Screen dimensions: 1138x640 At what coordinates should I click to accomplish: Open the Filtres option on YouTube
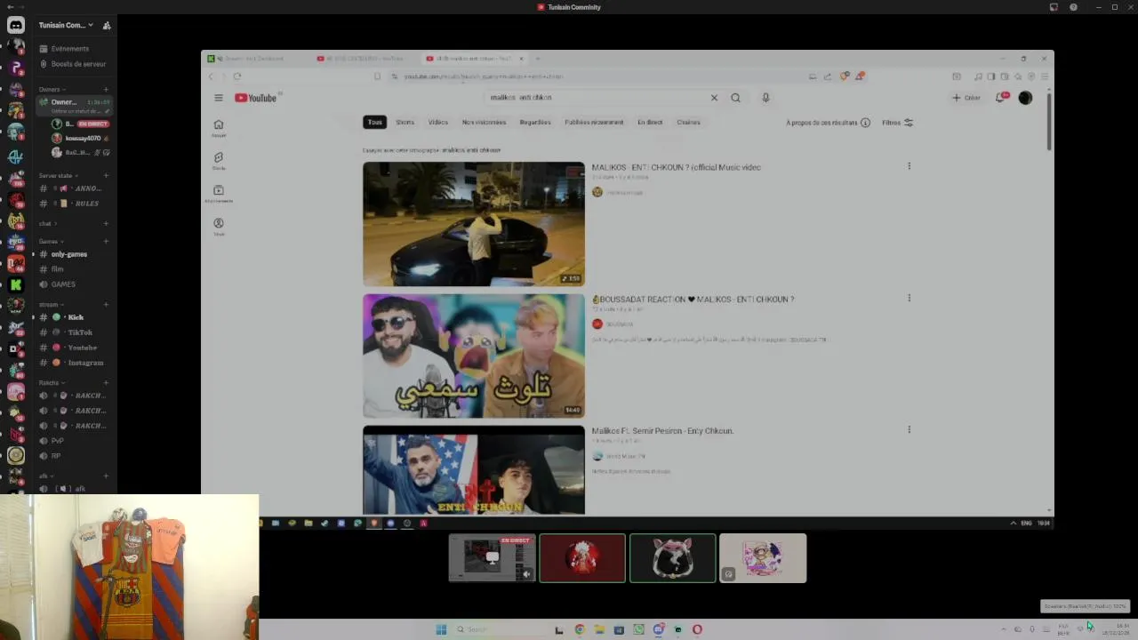click(897, 123)
